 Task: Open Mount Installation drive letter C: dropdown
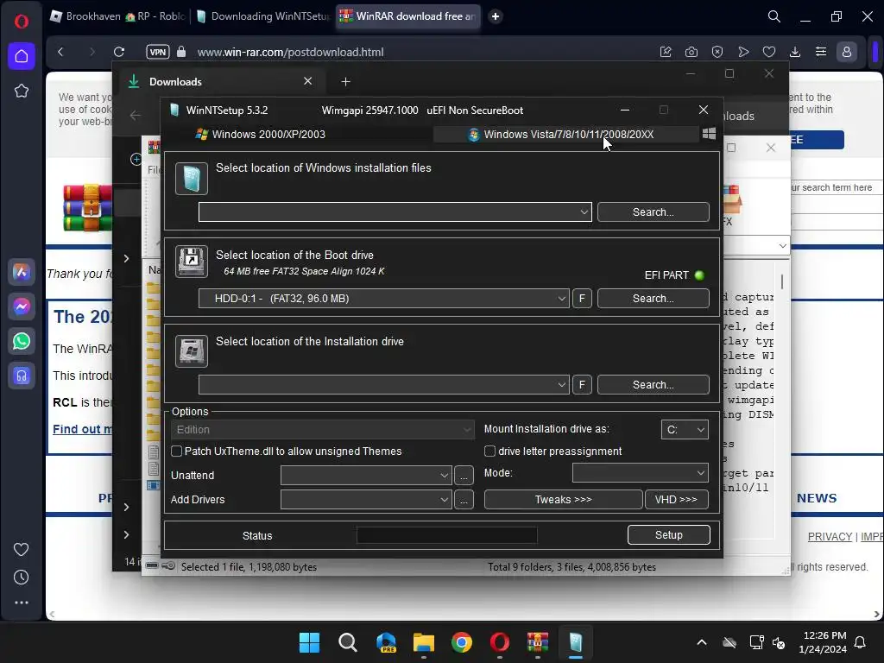685,430
